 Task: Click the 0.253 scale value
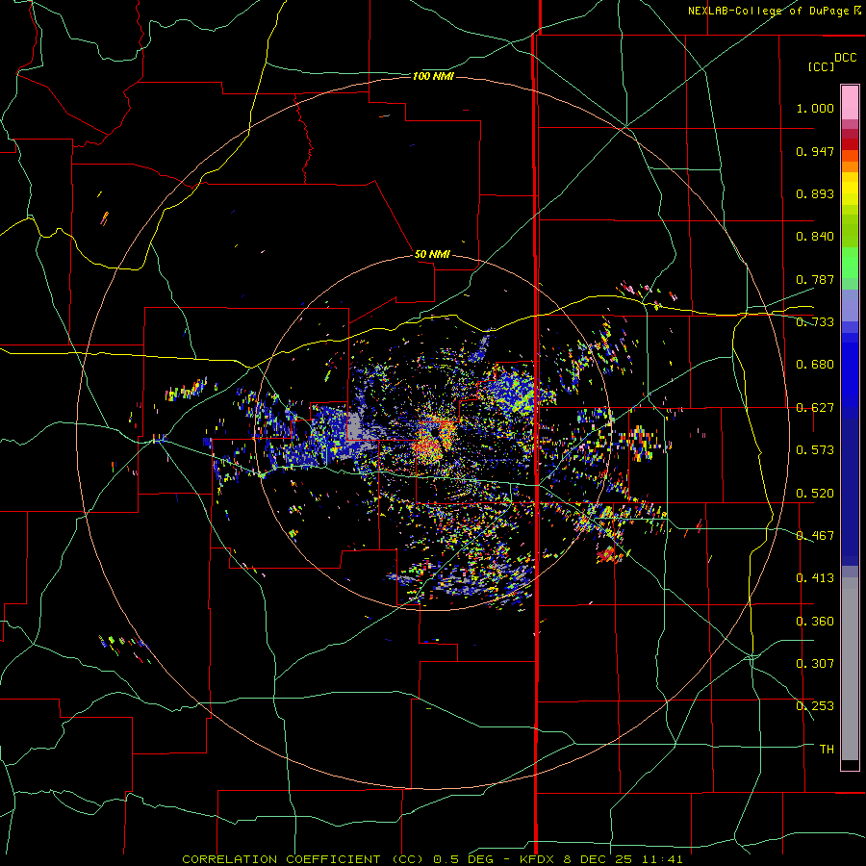815,706
